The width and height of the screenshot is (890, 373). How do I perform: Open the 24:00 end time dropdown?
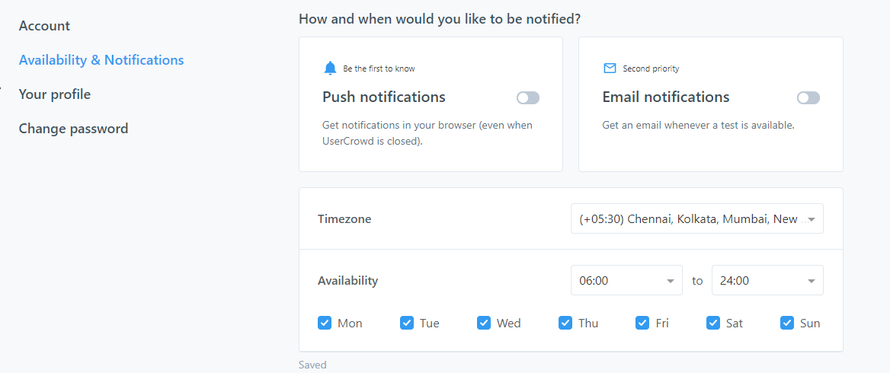point(767,280)
